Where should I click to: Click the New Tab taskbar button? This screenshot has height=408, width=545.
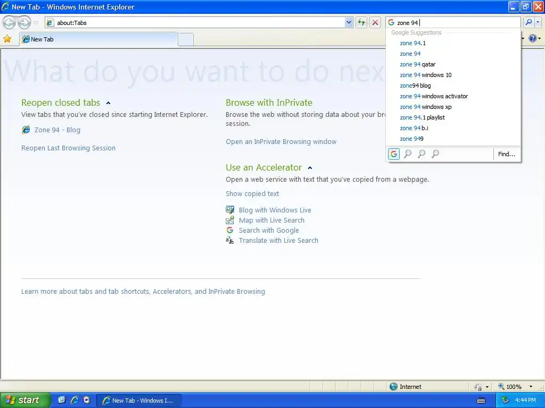click(x=138, y=401)
